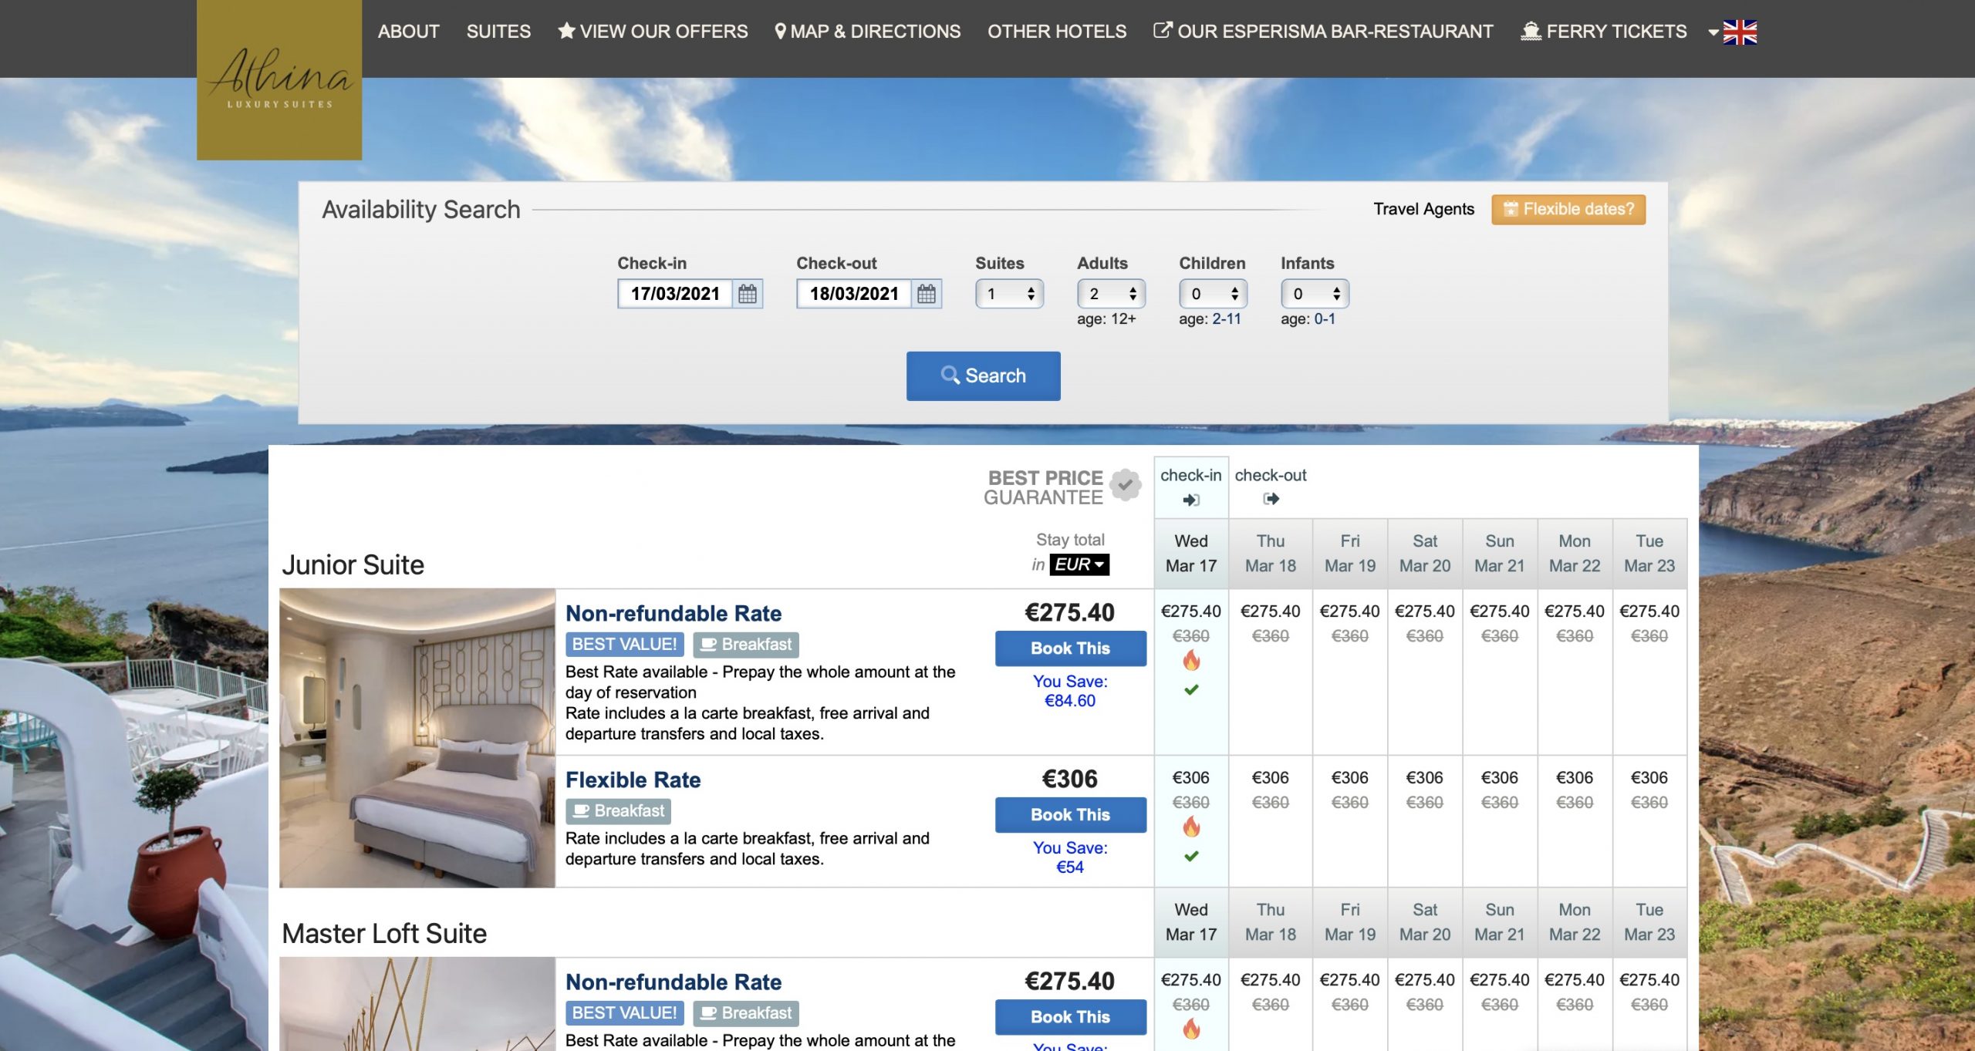Click the blue Search button
The image size is (1975, 1051).
click(983, 376)
